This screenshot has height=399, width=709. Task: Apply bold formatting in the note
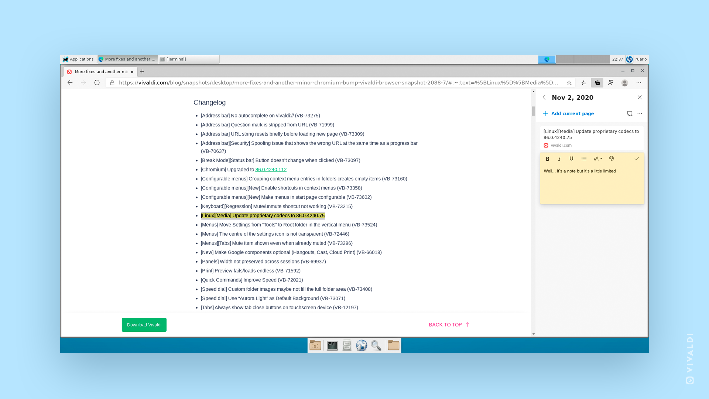pyautogui.click(x=548, y=159)
